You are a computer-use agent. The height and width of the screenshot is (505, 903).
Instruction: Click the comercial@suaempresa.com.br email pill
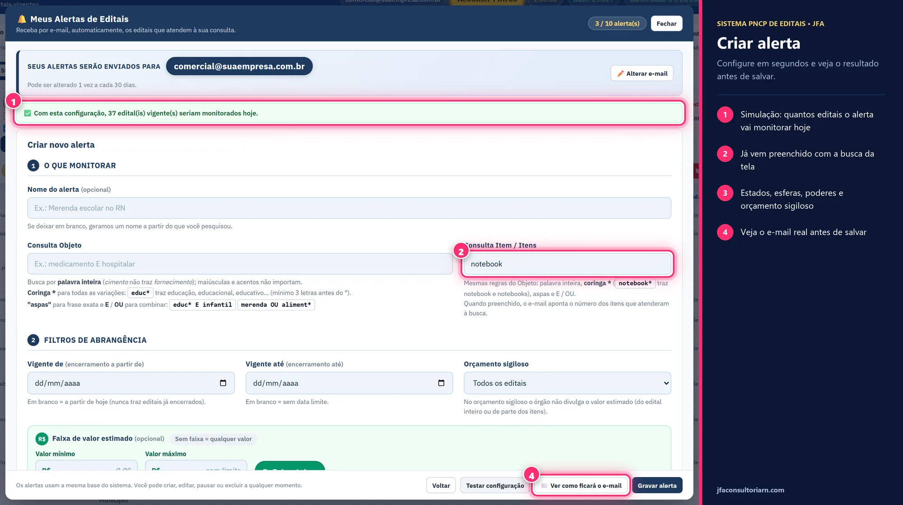click(239, 66)
